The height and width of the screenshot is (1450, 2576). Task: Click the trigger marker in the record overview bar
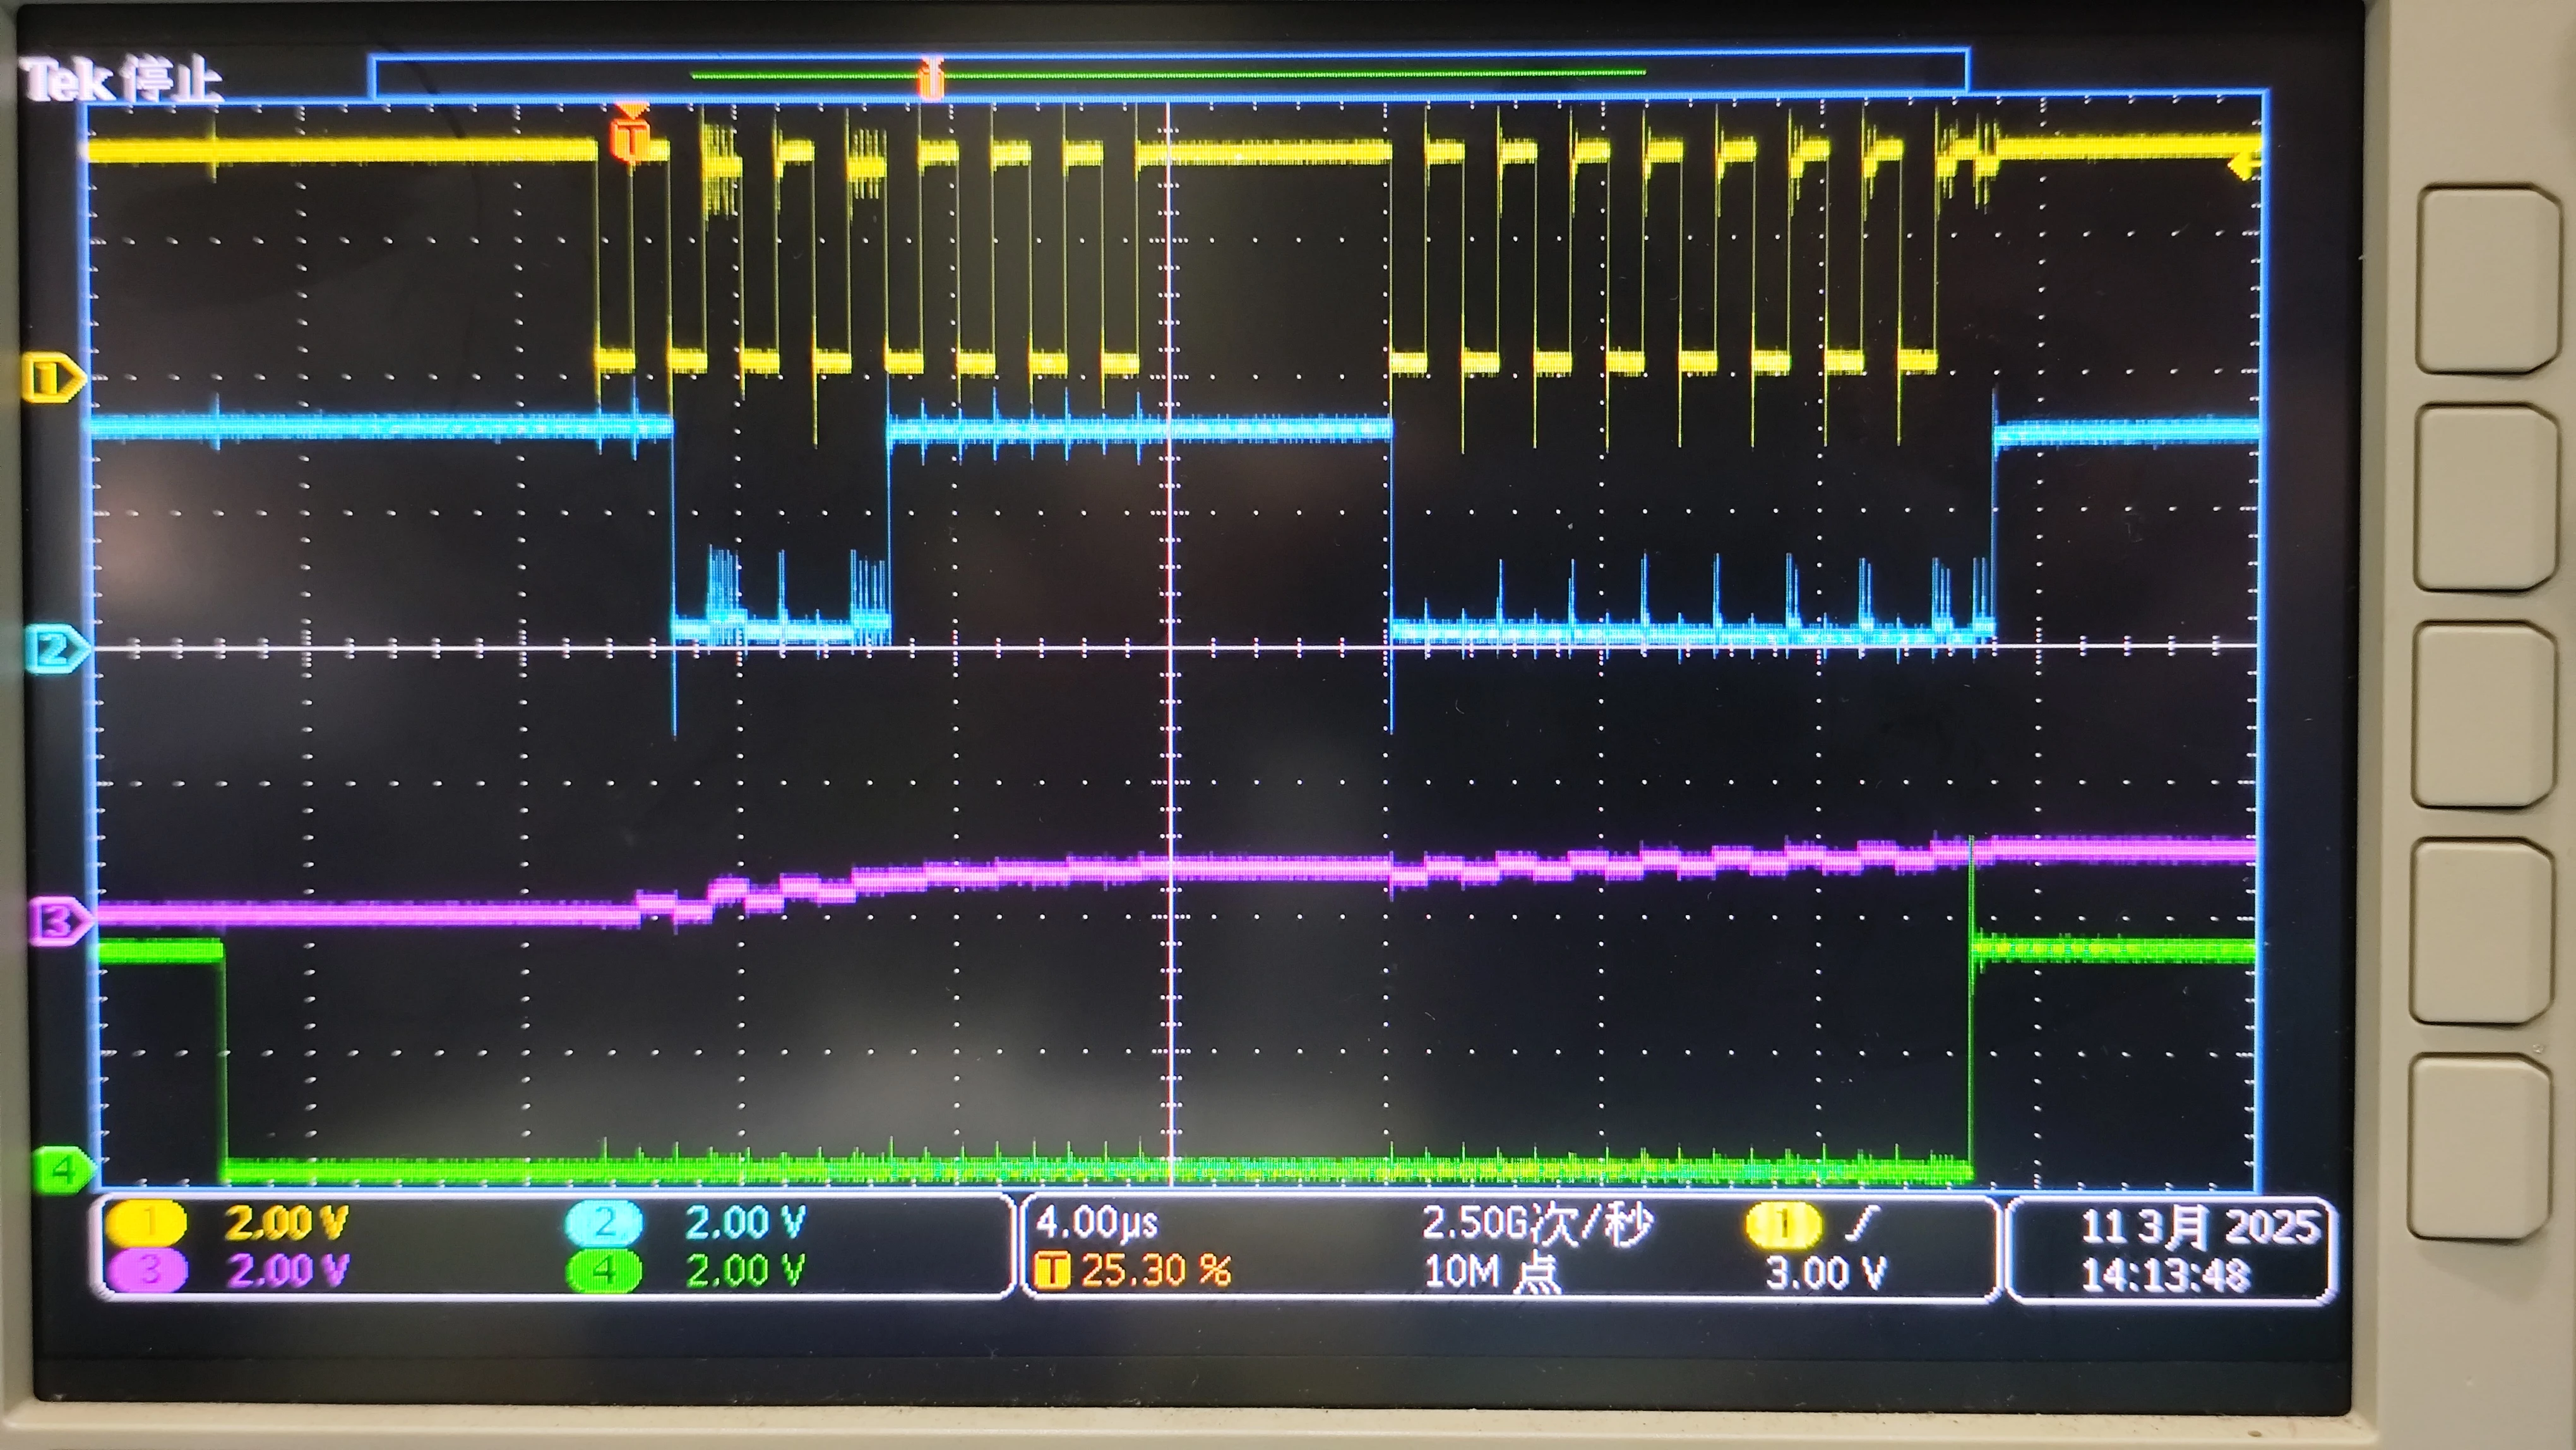point(931,79)
